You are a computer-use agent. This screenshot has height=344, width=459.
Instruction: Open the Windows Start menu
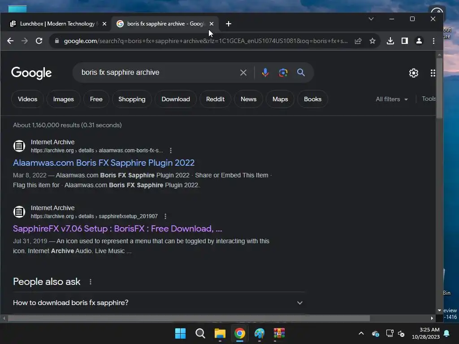coord(180,333)
